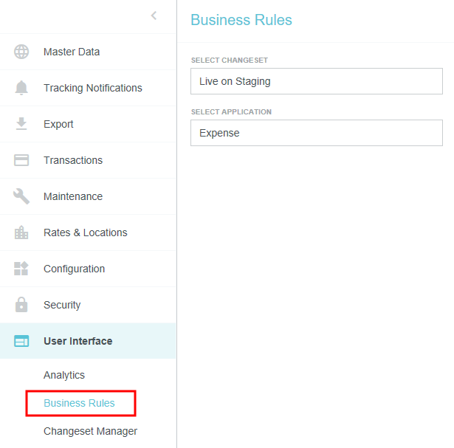454x448 pixels.
Task: Click the User Interface window icon
Action: click(x=21, y=341)
